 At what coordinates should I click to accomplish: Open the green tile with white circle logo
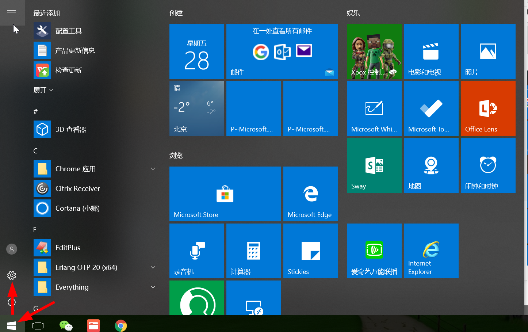point(197,298)
